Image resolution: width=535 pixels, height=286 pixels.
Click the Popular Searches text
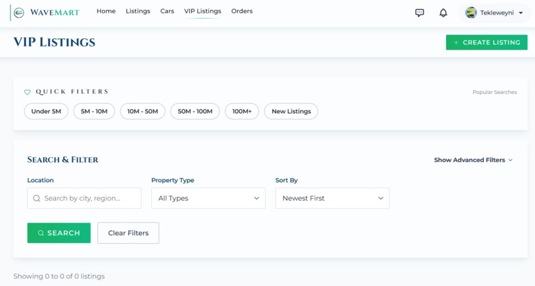[x=495, y=92]
